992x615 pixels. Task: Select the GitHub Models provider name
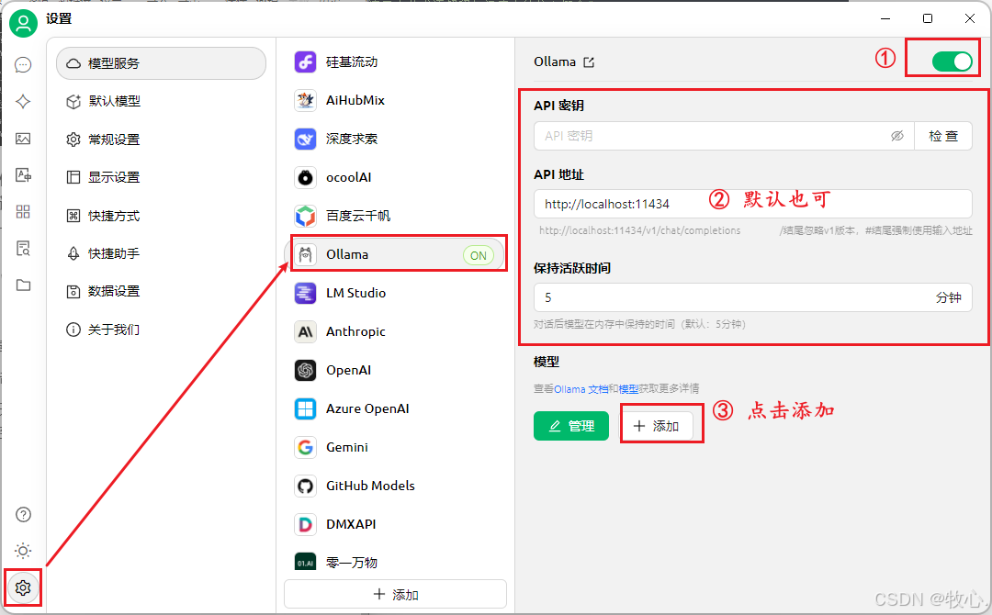coord(370,486)
